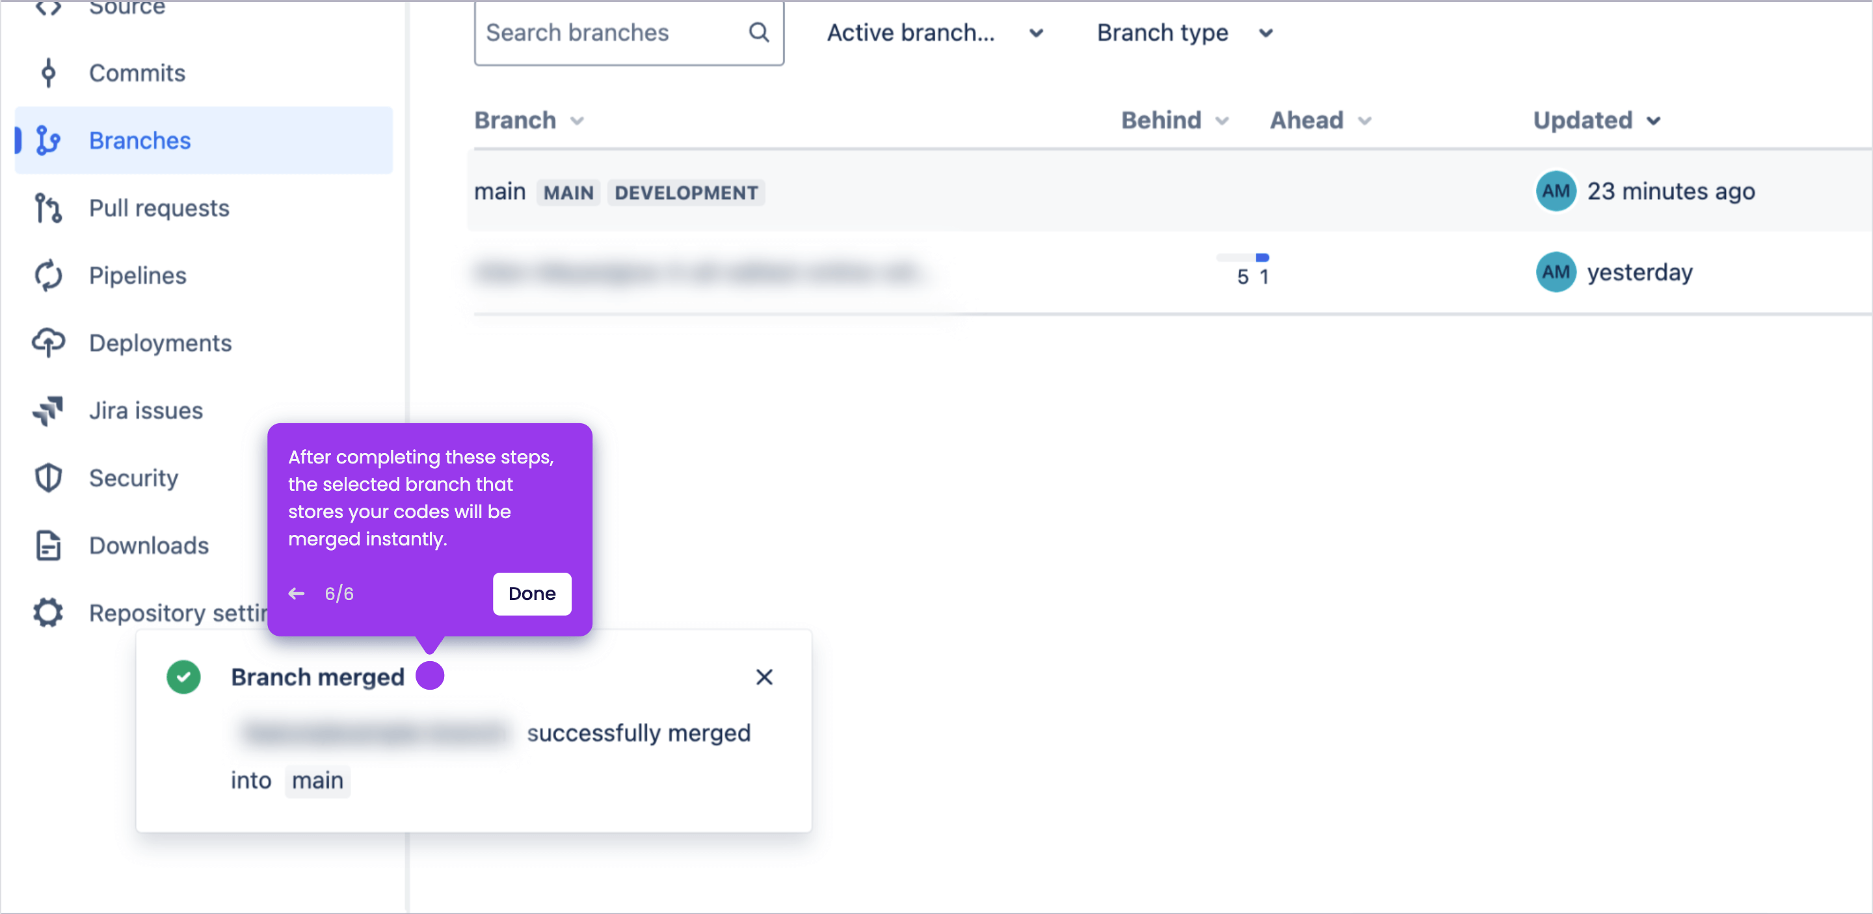Screen dimensions: 1873x914
Task: Click the DEVELOPMENT label badge
Action: [685, 192]
